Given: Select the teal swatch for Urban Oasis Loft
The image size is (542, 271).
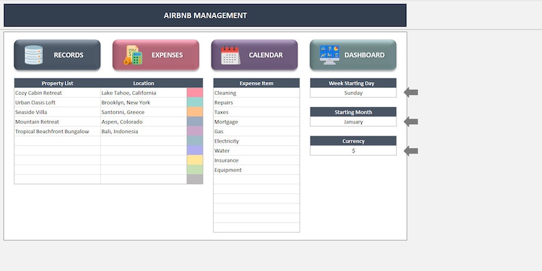Looking at the screenshot, I should pyautogui.click(x=195, y=102).
